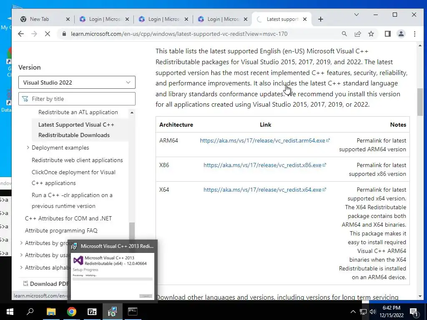
Task: Open volume control tray icon
Action: tap(373, 312)
